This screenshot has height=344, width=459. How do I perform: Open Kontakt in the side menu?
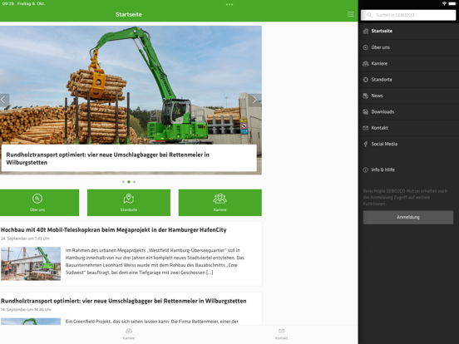pyautogui.click(x=408, y=128)
